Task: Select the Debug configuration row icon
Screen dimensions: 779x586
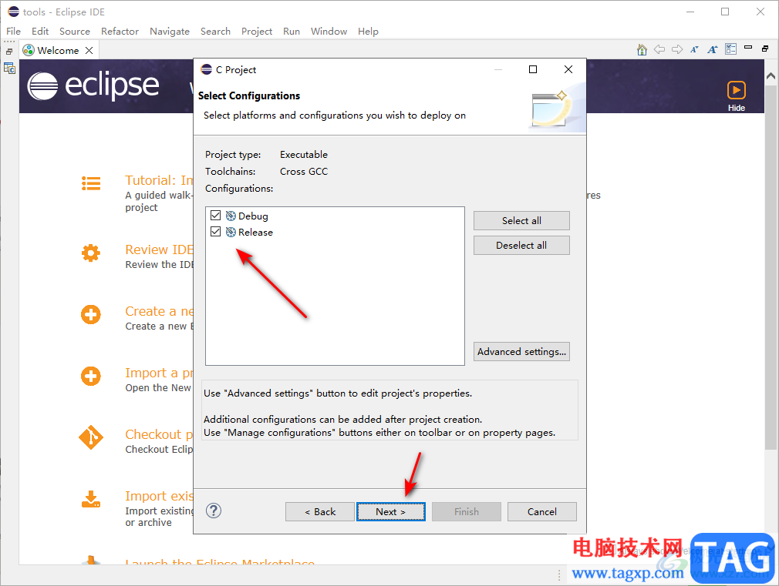Action: (x=231, y=216)
